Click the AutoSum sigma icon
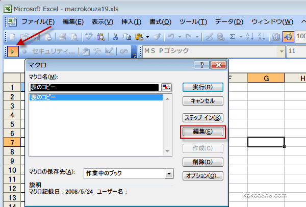306x207 pixels. click(232, 37)
